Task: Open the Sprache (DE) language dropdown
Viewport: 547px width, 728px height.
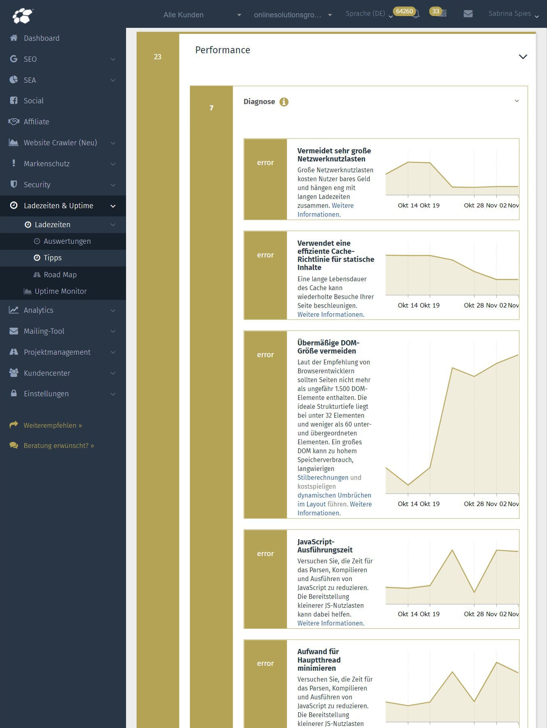Action: (369, 14)
